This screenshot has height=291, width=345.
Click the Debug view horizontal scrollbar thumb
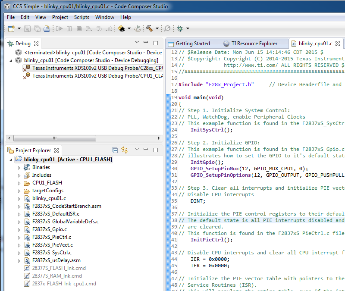coord(55,138)
